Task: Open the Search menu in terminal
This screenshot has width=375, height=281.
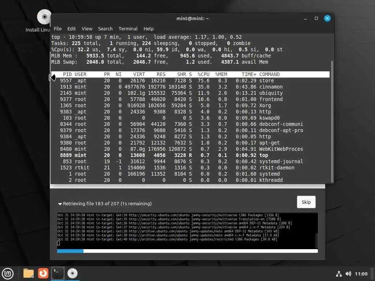Action: tap(105, 29)
